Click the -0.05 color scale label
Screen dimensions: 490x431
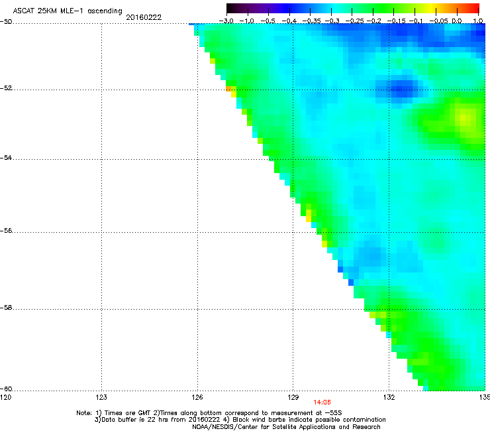438,21
